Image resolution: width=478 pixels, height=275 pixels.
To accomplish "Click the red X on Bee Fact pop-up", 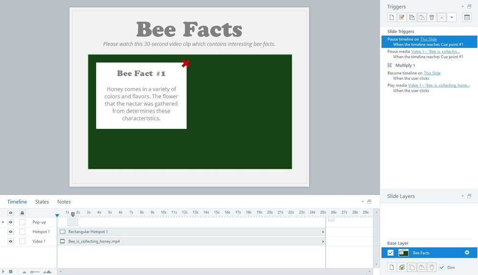I will 186,63.
